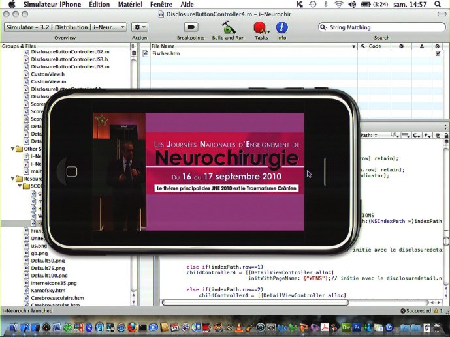Open the Fenêtre menu

161,5
